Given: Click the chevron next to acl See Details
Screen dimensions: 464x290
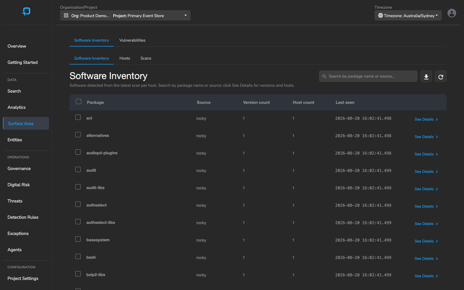Looking at the screenshot, I should click(437, 120).
